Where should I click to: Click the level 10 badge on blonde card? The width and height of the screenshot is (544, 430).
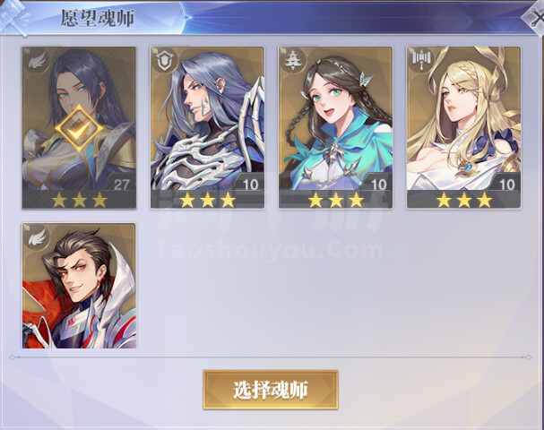(505, 184)
